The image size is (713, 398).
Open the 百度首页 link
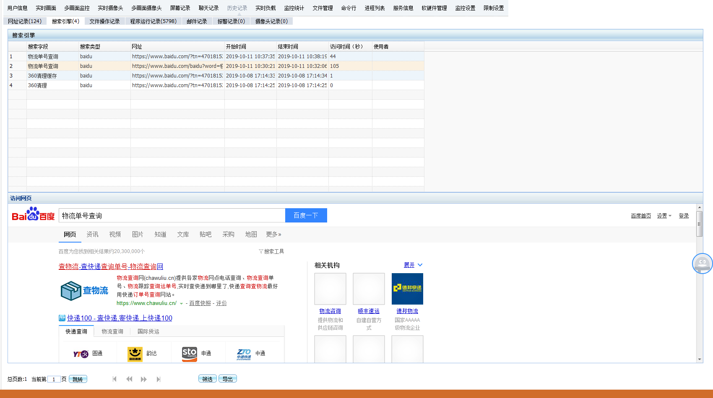pos(641,216)
